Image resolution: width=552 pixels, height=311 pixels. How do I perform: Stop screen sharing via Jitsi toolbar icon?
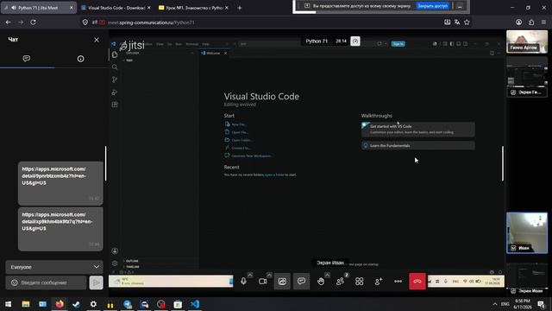282,282
